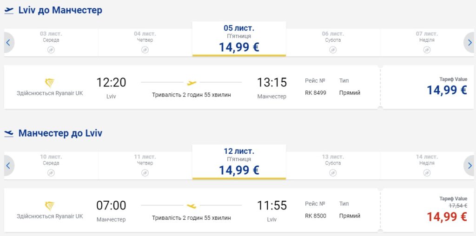This screenshot has height=236, width=476.
Task: Select return discounted fare 14,99 € in red
Action: (447, 216)
